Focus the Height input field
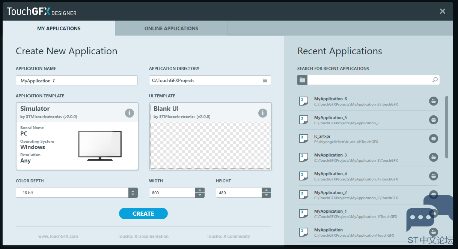The width and height of the screenshot is (458, 249). coord(239,193)
